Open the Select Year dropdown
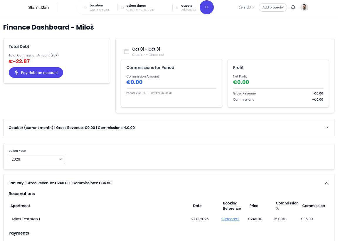 pos(37,159)
